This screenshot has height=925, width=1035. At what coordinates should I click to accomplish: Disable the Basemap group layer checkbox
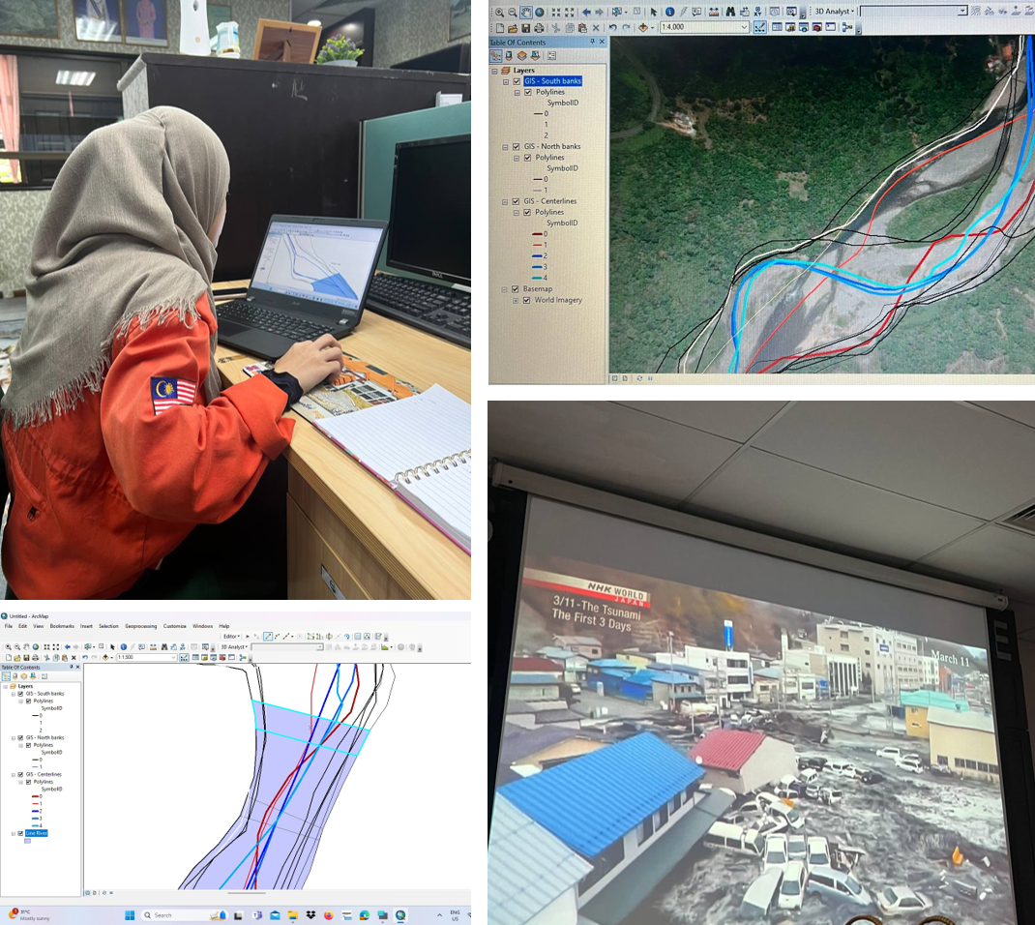(517, 289)
